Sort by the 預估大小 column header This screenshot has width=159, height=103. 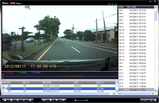point(105,83)
